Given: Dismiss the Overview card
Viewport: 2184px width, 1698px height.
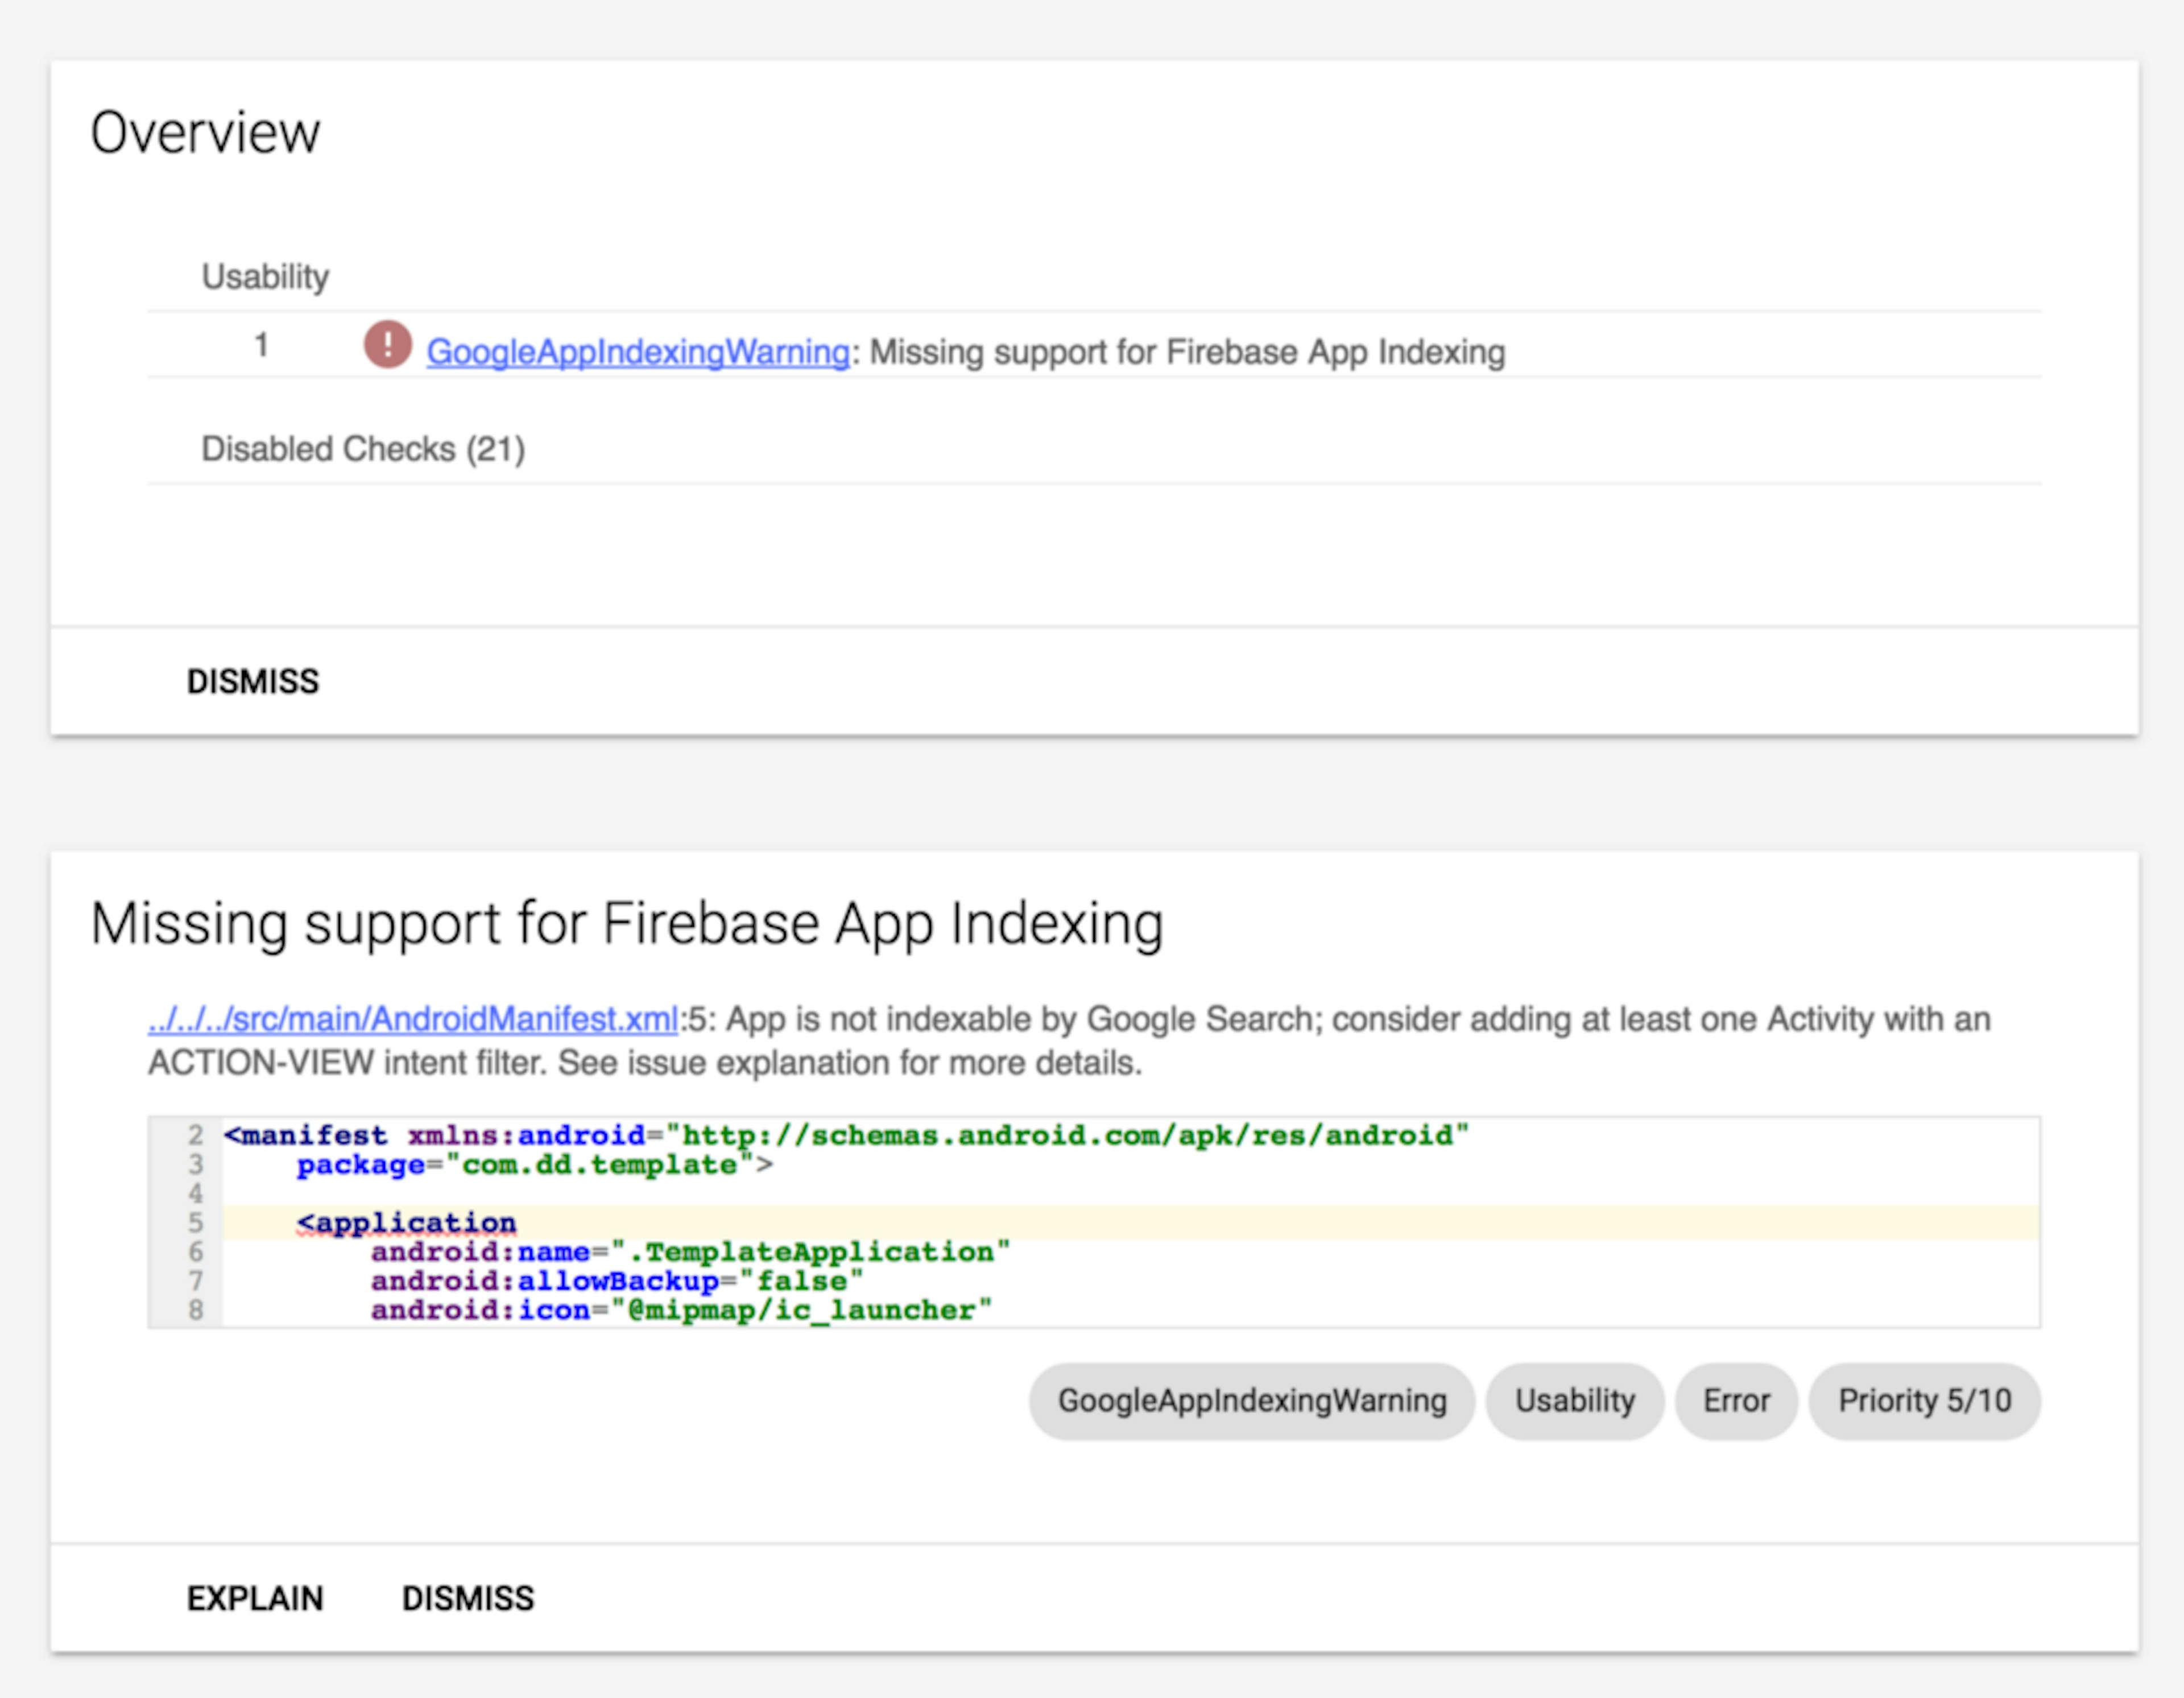Looking at the screenshot, I should [x=252, y=681].
